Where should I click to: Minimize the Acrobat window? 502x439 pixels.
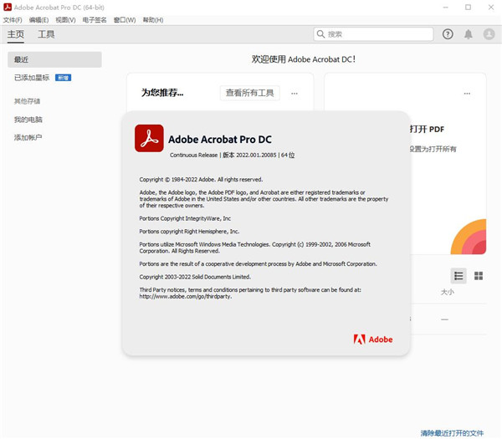[445, 7]
